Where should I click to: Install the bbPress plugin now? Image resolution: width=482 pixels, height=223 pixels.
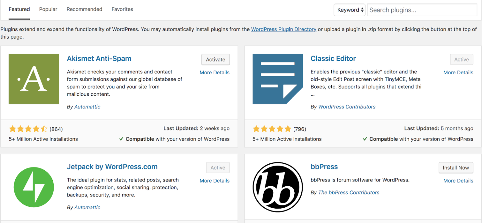coord(456,167)
